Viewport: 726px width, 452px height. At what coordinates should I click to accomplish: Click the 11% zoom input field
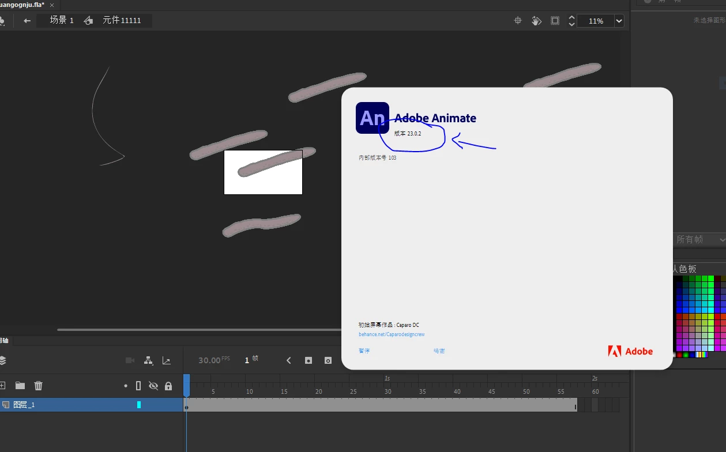pyautogui.click(x=596, y=21)
